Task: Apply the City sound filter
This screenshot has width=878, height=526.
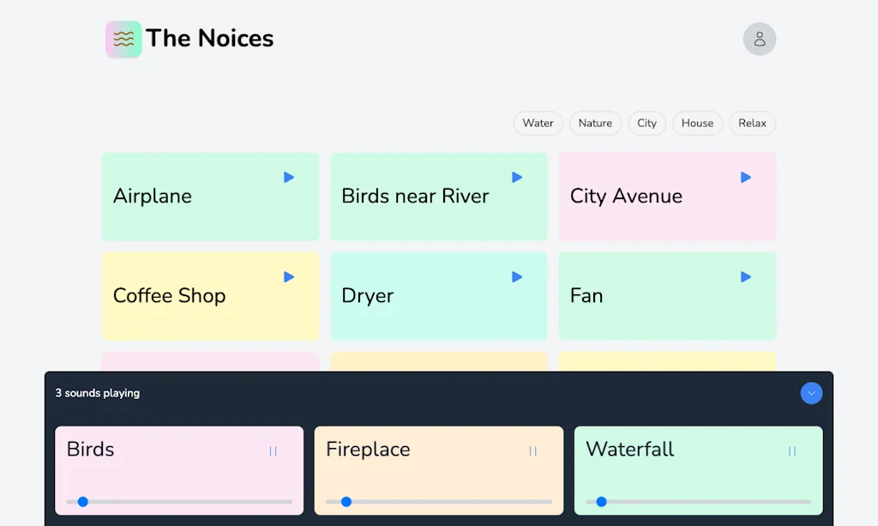Action: pos(646,123)
